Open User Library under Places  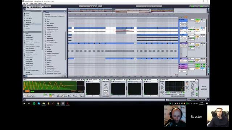pyautogui.click(x=28, y=35)
